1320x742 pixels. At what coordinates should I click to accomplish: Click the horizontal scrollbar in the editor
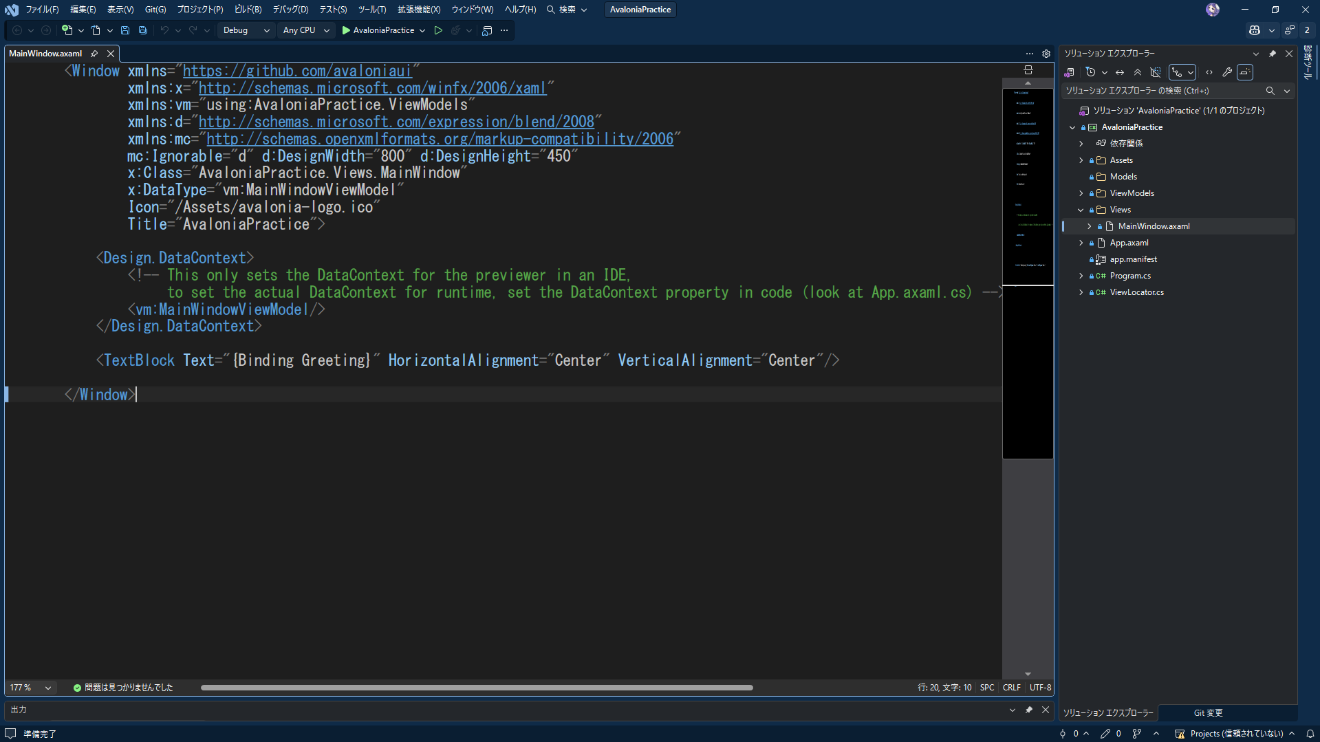(477, 688)
